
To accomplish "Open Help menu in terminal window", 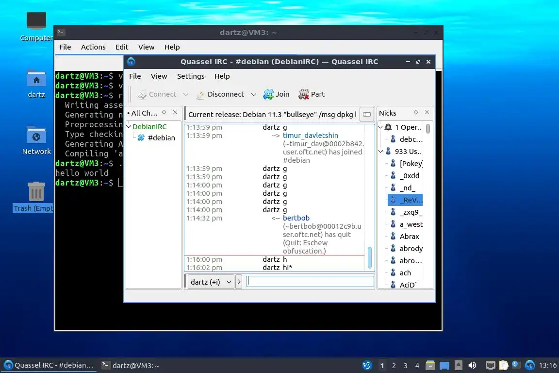I will tap(172, 47).
